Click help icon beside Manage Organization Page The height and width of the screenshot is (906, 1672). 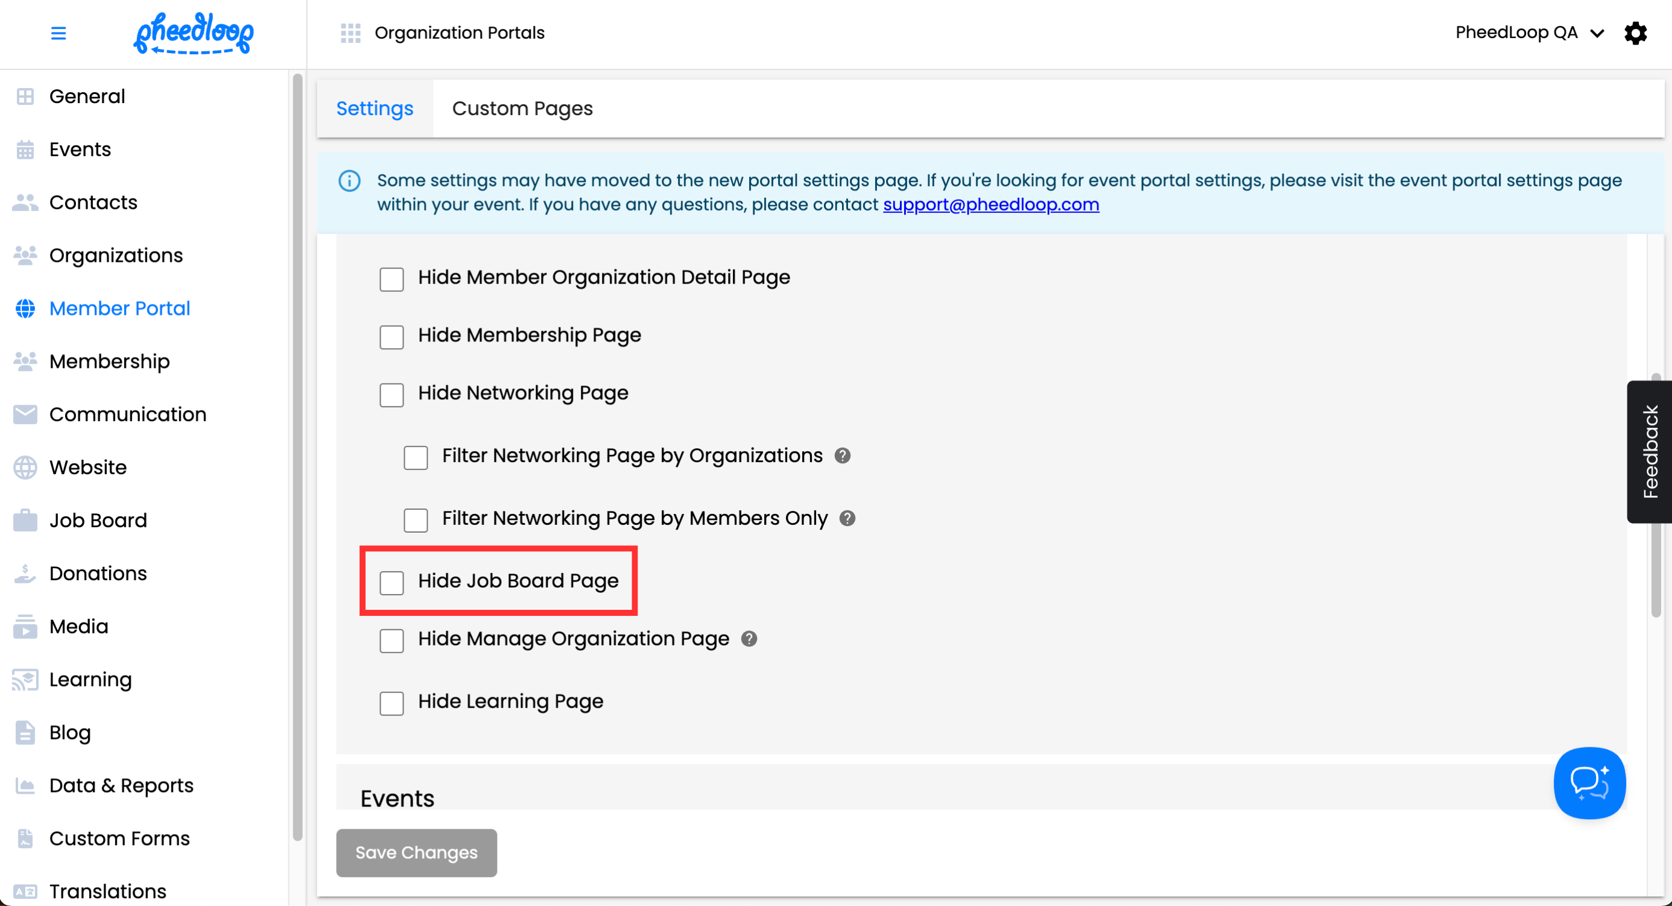(749, 639)
